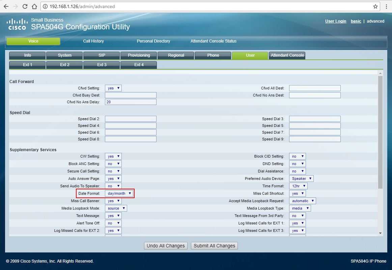
Task: Open Log Missed Calls for EXT 3 dropdown
Action: point(298,231)
